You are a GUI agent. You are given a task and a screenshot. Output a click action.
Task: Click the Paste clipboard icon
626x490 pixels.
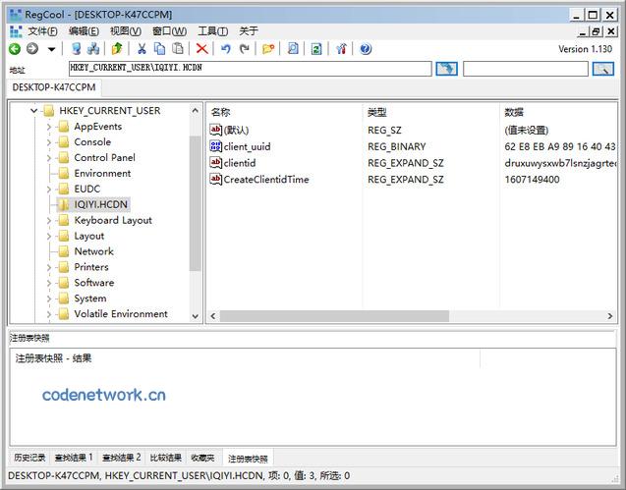coord(178,49)
